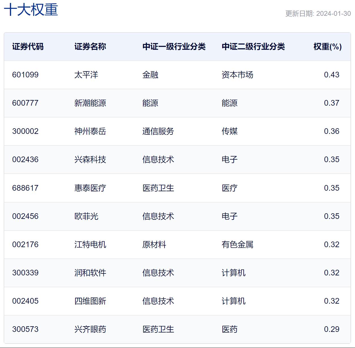Click the 0.43 weight value
355x348 pixels.
331,75
